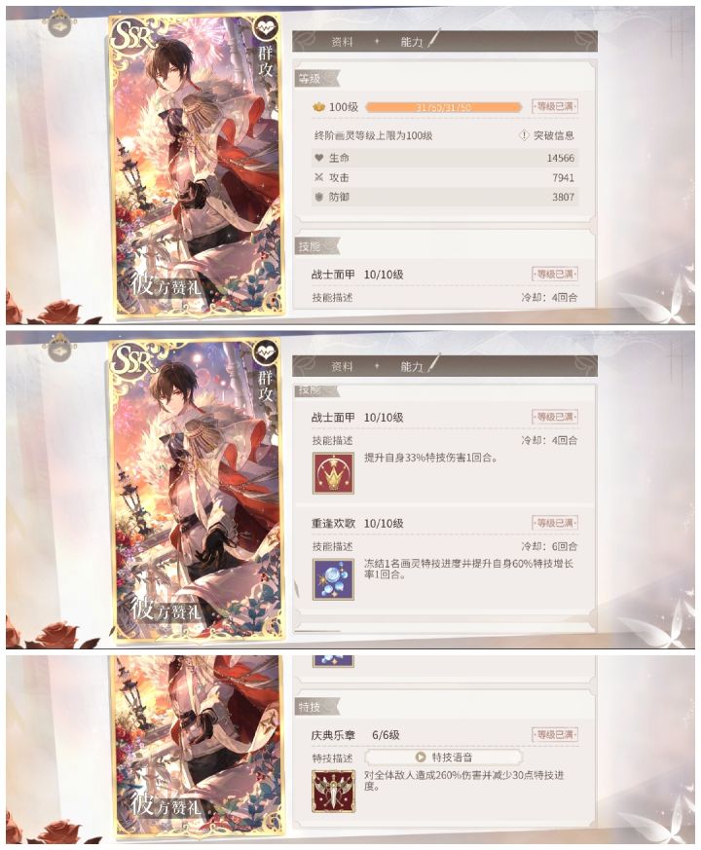Viewport: 701px width, 850px height.
Task: Click 等级已满 button beside 庆典乐章
Action: [555, 734]
